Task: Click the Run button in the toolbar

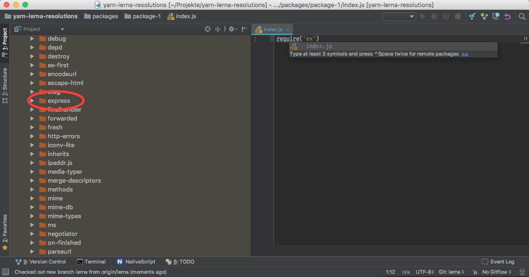Action: pyautogui.click(x=423, y=16)
